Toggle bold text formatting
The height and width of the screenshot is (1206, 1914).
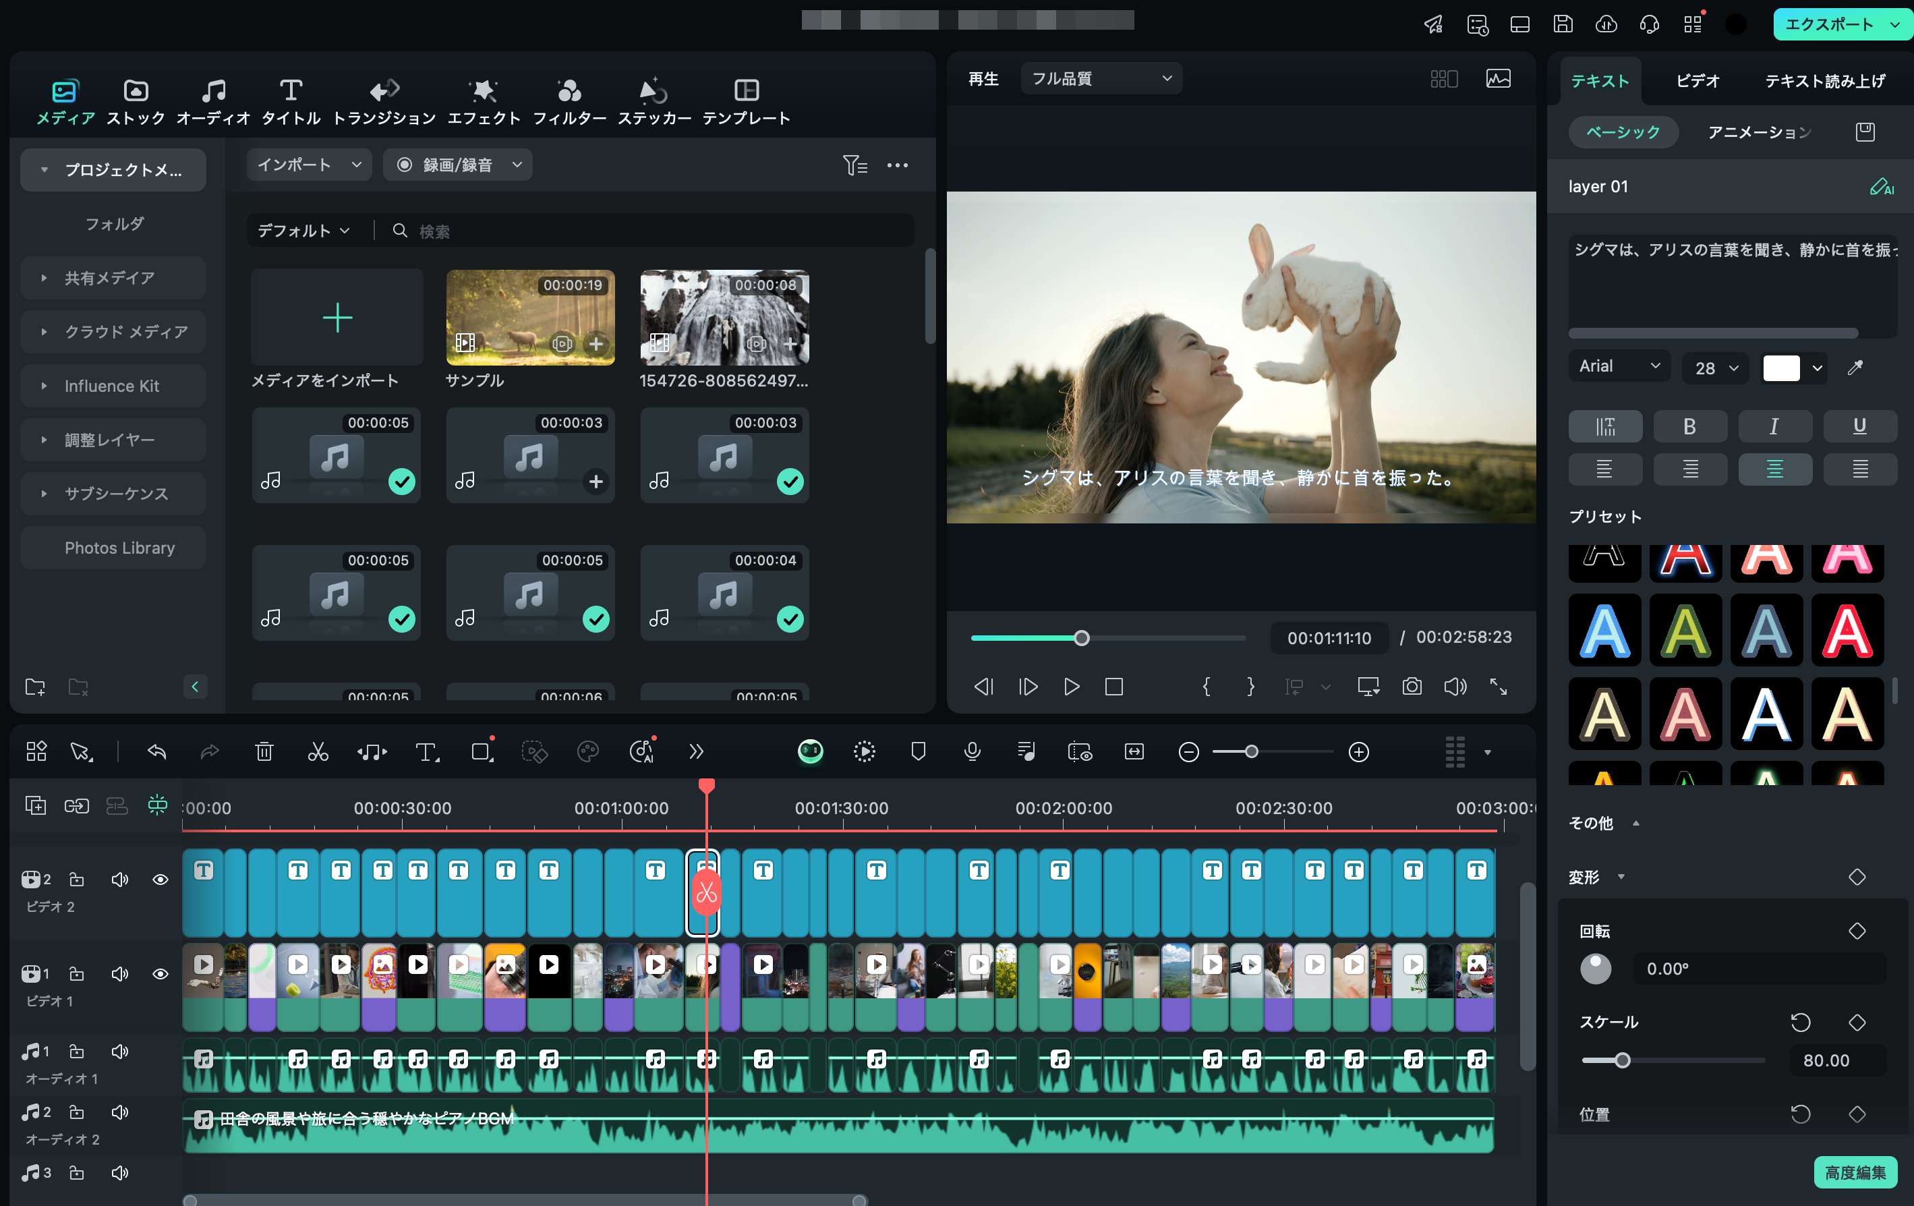(x=1689, y=426)
